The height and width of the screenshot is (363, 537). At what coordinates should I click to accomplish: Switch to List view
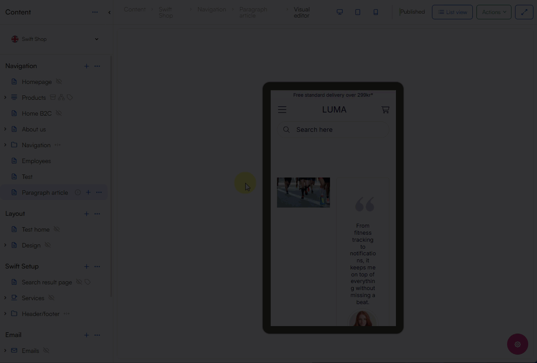pyautogui.click(x=452, y=12)
